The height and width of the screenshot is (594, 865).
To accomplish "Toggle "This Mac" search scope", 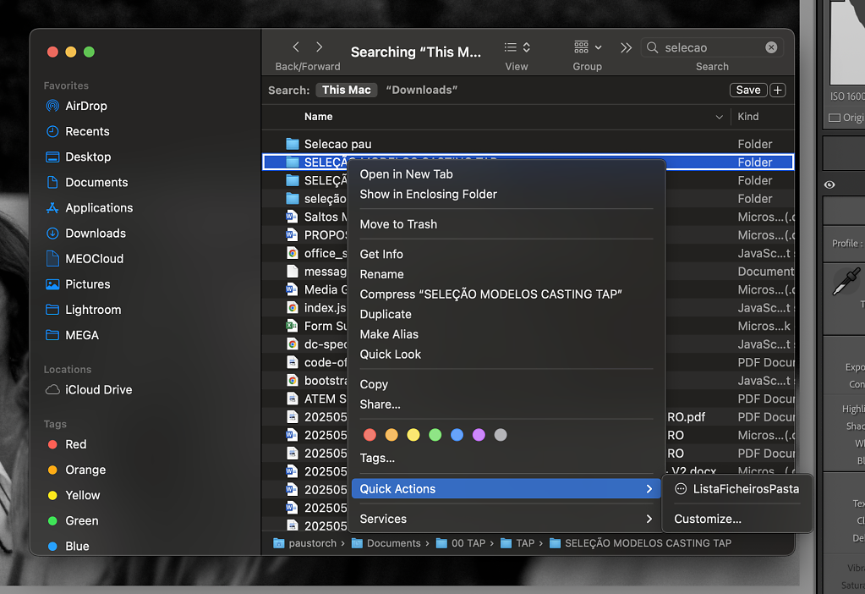I will click(x=346, y=90).
